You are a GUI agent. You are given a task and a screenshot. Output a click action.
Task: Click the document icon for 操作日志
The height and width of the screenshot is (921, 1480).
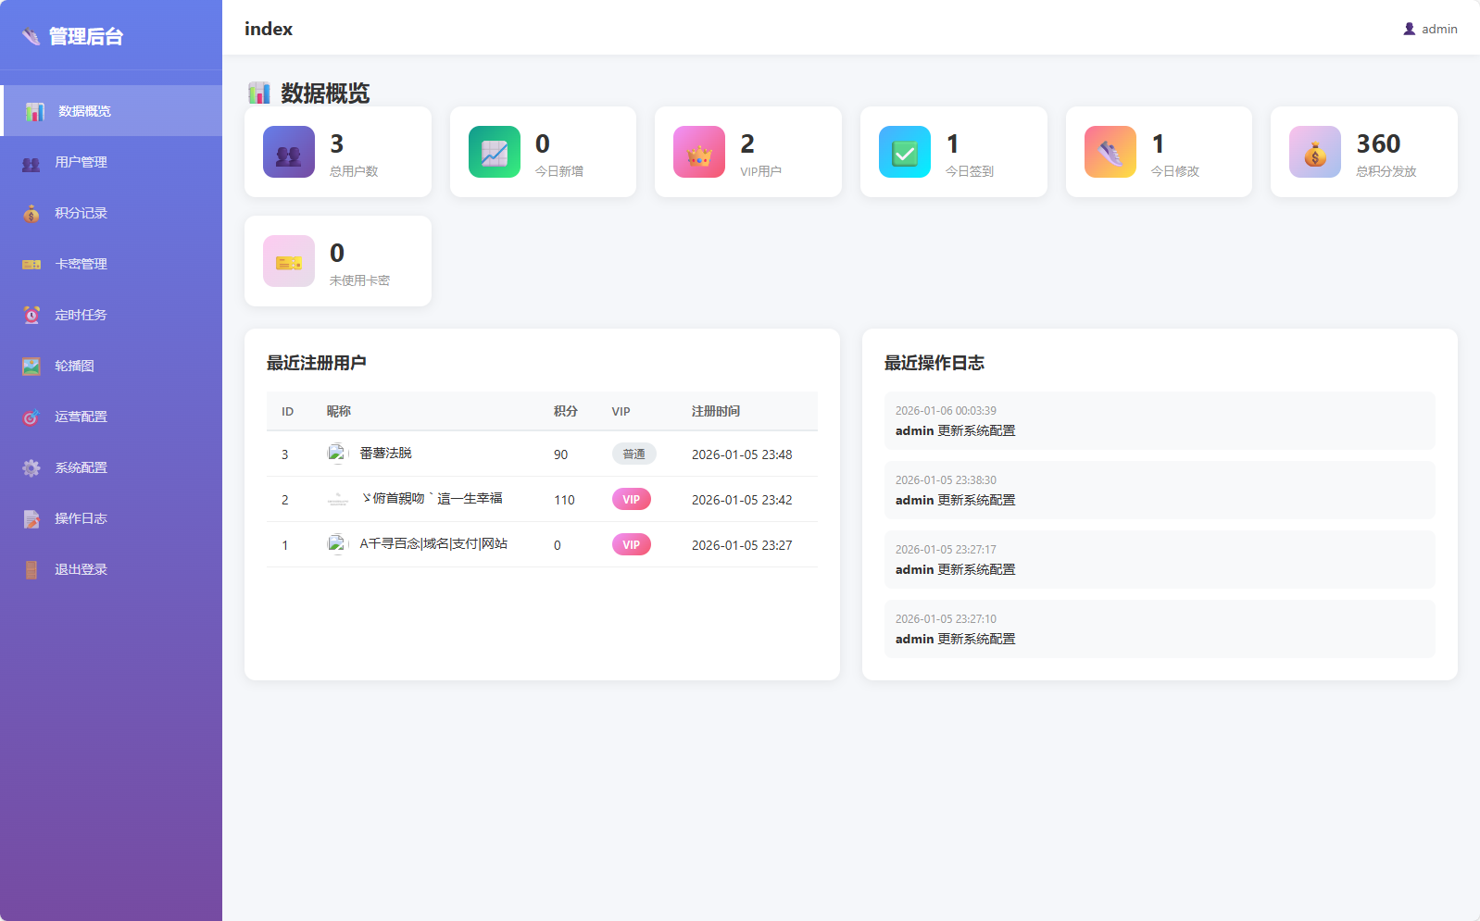tap(31, 519)
